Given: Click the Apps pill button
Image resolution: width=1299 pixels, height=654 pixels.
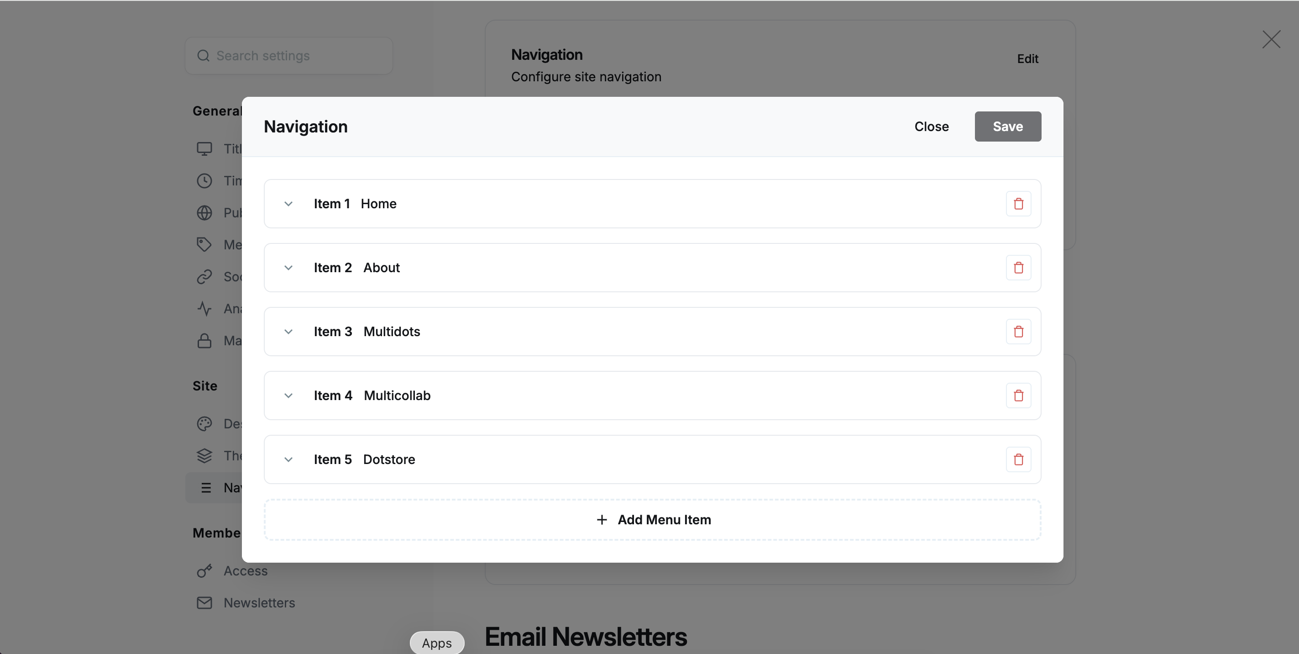Looking at the screenshot, I should (437, 643).
